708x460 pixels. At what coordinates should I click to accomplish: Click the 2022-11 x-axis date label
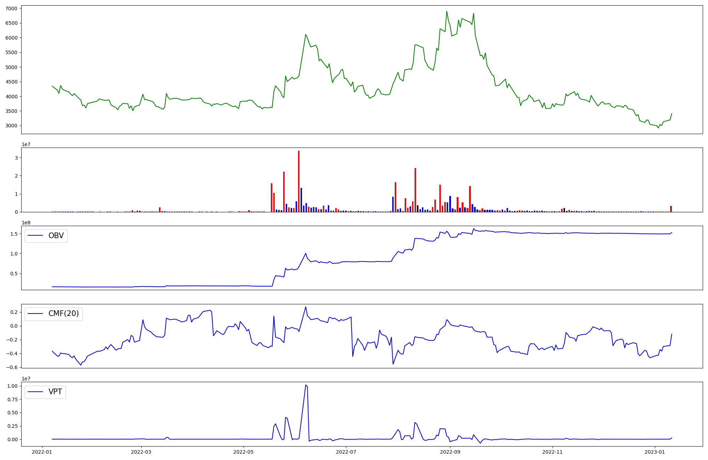click(x=552, y=452)
